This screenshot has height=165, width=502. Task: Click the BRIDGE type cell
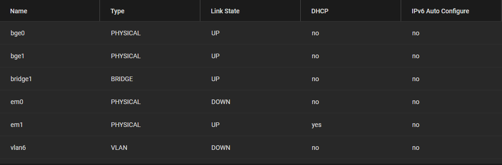(x=121, y=79)
